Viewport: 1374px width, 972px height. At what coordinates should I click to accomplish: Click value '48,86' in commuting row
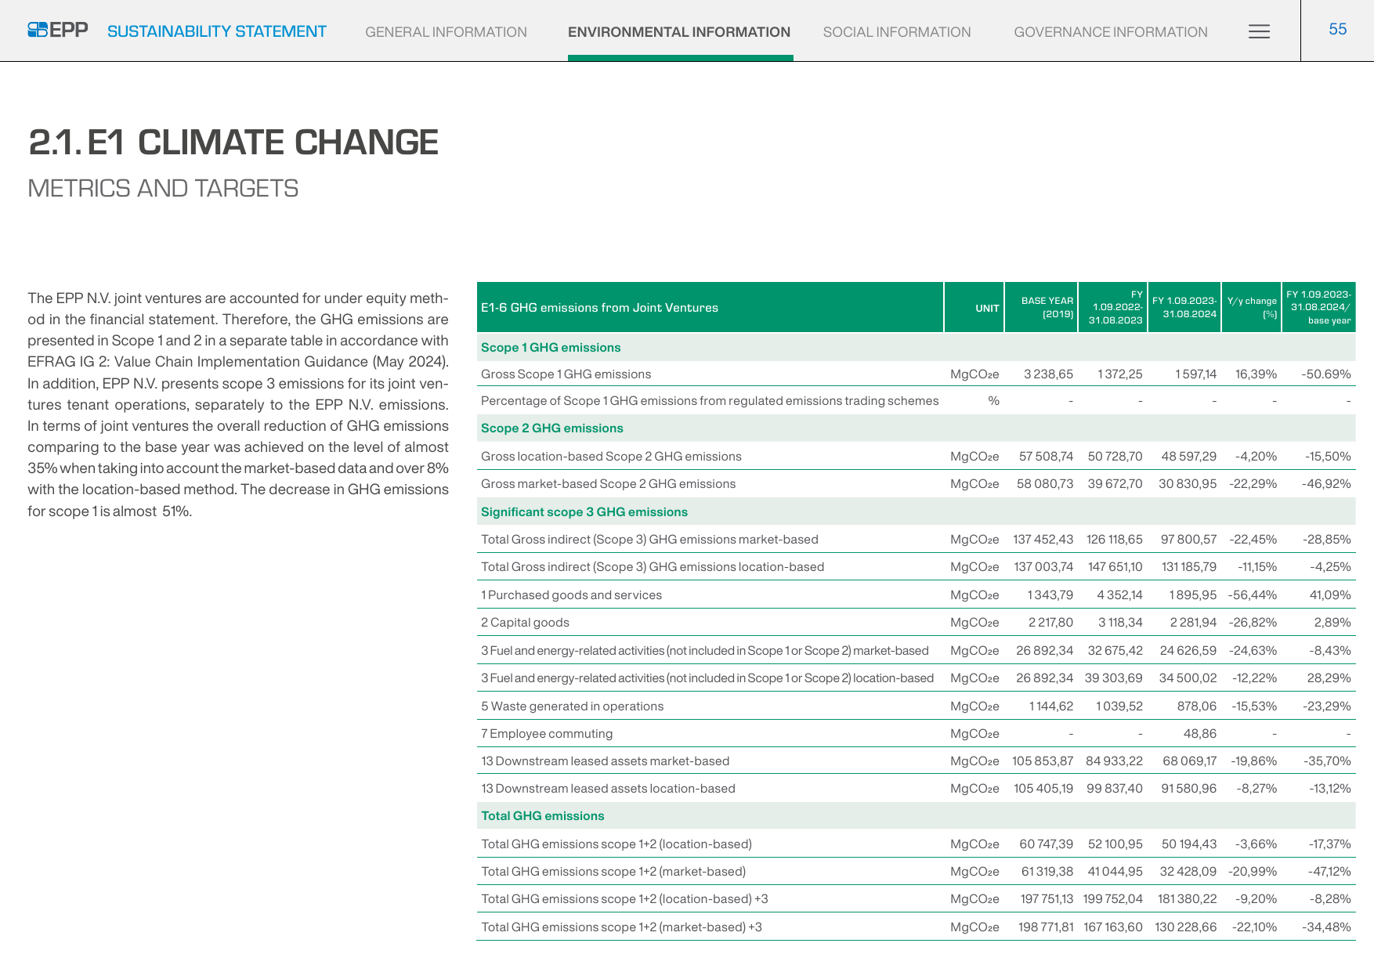pyautogui.click(x=1200, y=734)
